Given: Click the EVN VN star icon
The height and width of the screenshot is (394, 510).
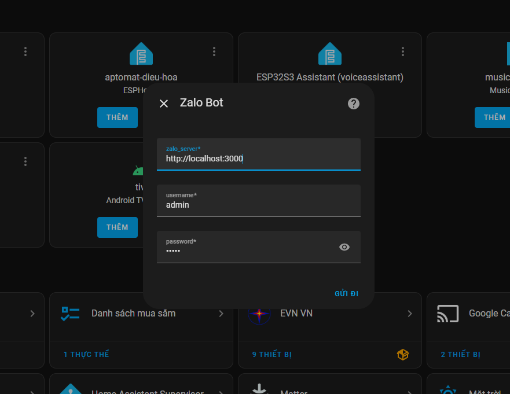Looking at the screenshot, I should click(259, 314).
